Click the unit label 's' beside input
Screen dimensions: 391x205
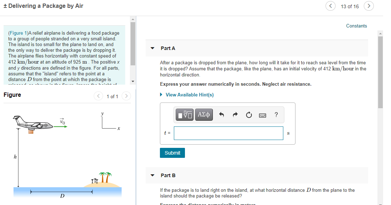pyautogui.click(x=288, y=133)
